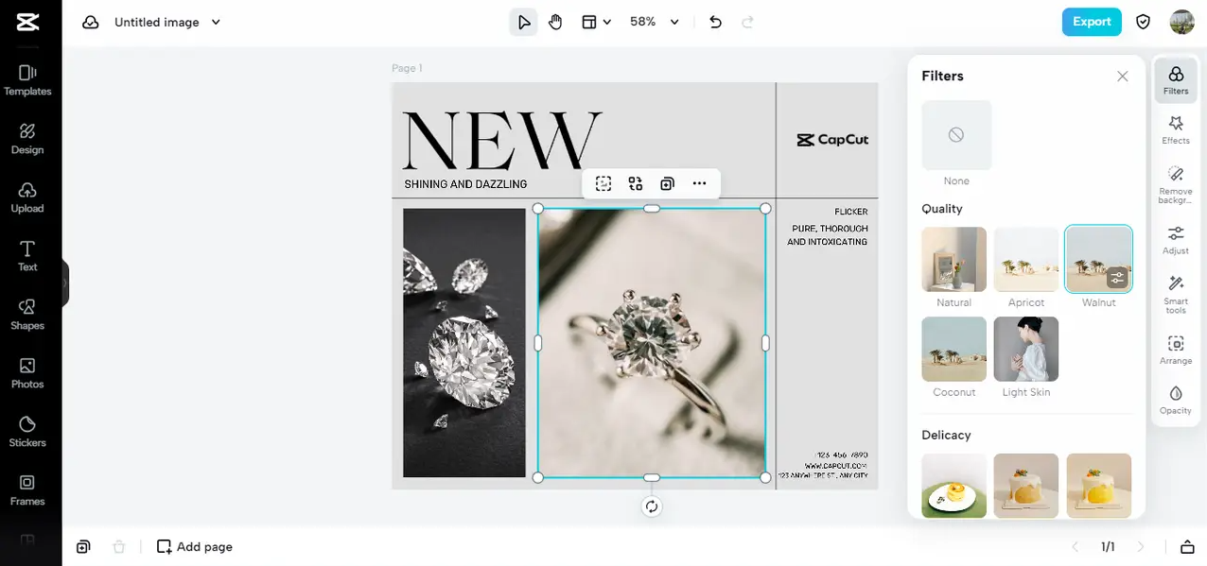The height and width of the screenshot is (566, 1207).
Task: Open the 58% zoom level dropdown
Action: (x=655, y=22)
